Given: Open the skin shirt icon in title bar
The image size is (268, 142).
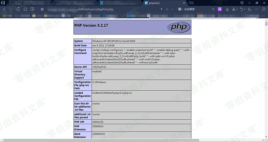Looking at the screenshot, I should pyautogui.click(x=242, y=3).
